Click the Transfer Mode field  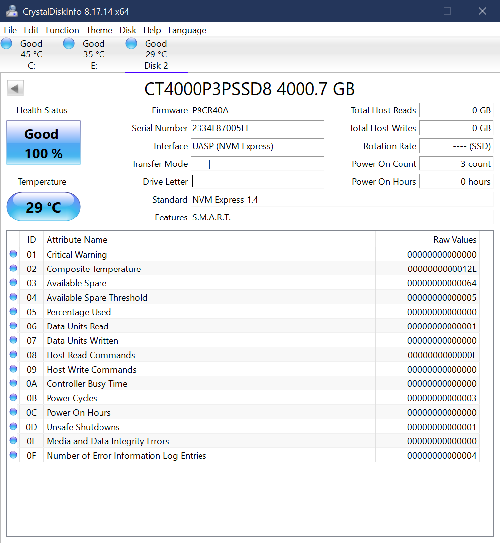pos(257,164)
